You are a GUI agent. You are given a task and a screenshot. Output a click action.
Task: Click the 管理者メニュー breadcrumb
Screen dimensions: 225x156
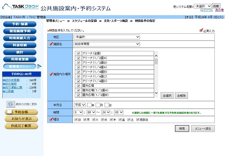(55, 21)
